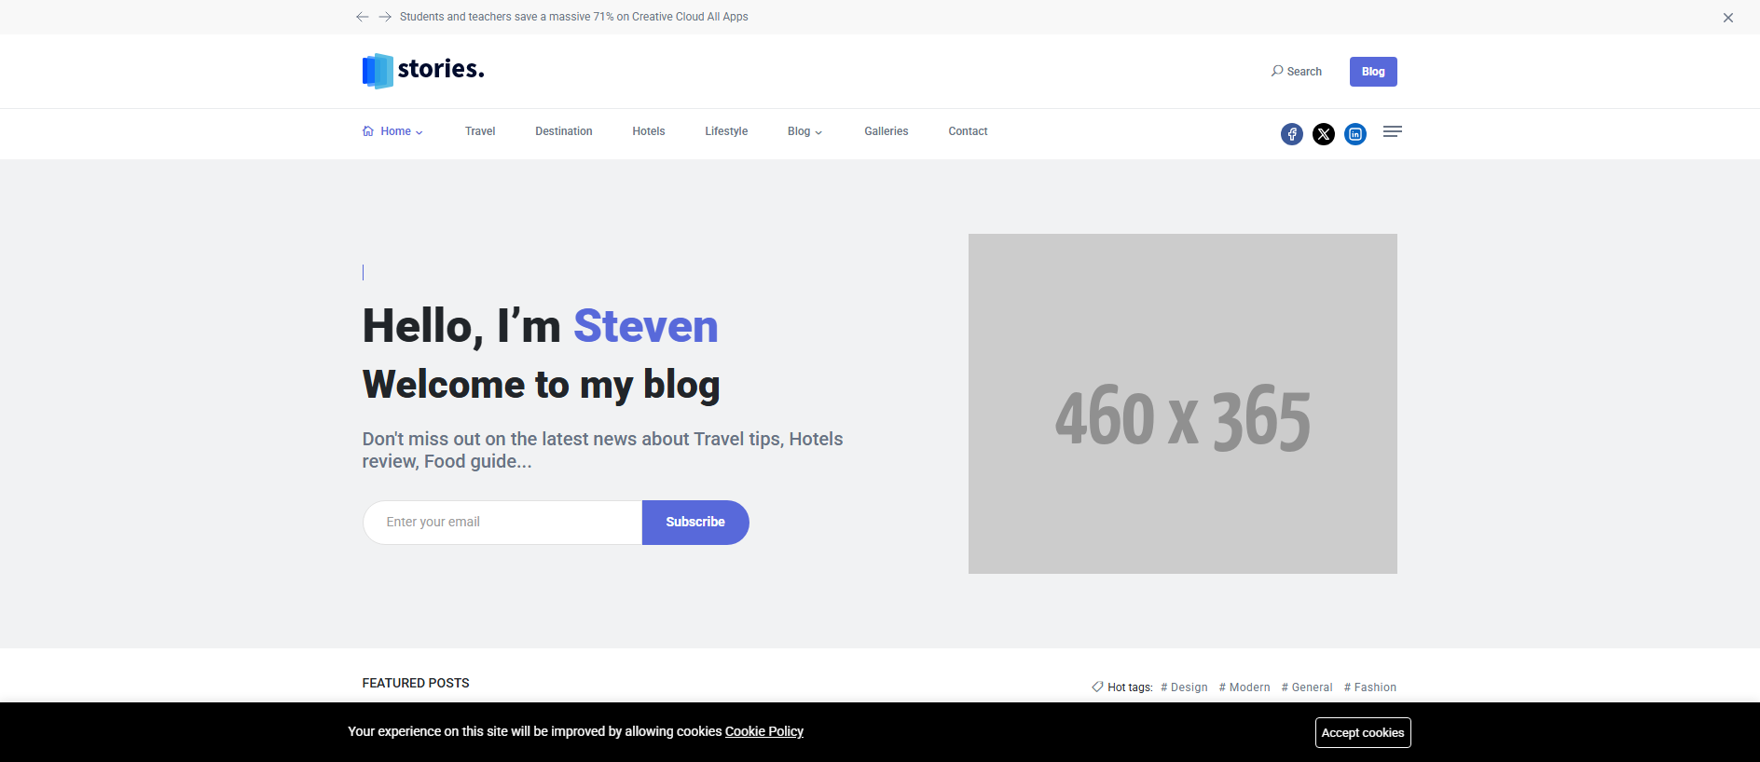Focus the Enter your email field
The width and height of the screenshot is (1760, 762).
(x=502, y=523)
